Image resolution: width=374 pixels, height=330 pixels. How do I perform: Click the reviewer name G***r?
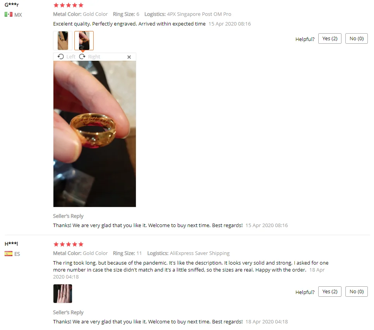click(12, 5)
